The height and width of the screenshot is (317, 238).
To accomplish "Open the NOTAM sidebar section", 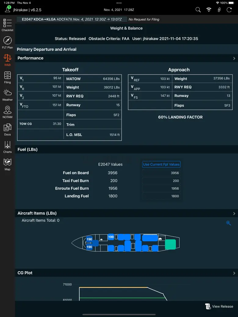I will coord(7,112).
